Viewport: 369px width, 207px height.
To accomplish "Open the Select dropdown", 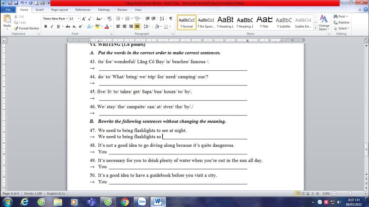I will (x=342, y=28).
